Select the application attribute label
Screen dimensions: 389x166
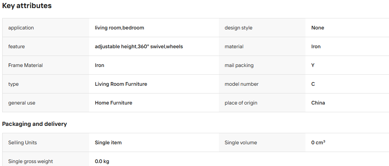21,28
